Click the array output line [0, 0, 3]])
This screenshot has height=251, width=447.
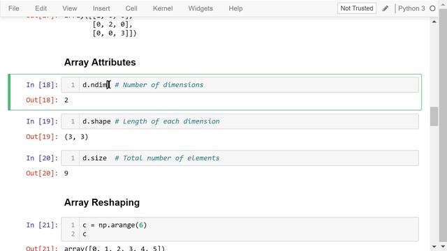(115, 33)
